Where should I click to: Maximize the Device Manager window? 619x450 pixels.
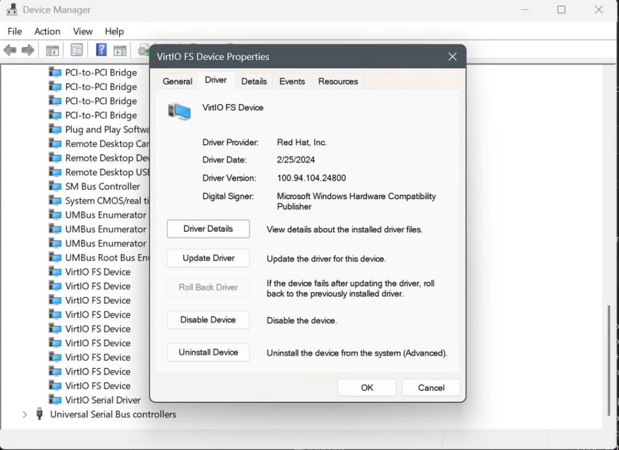coord(561,10)
